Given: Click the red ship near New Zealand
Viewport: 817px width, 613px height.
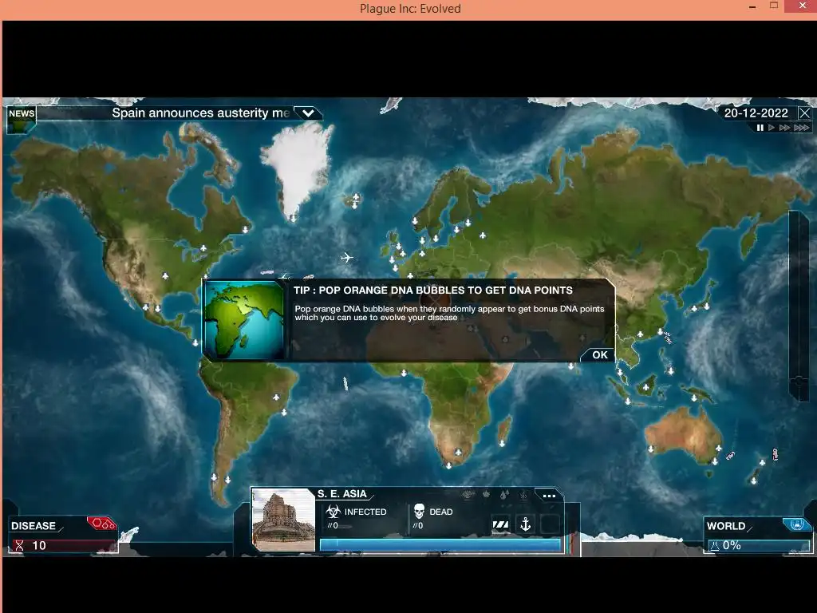Looking at the screenshot, I should [x=775, y=454].
